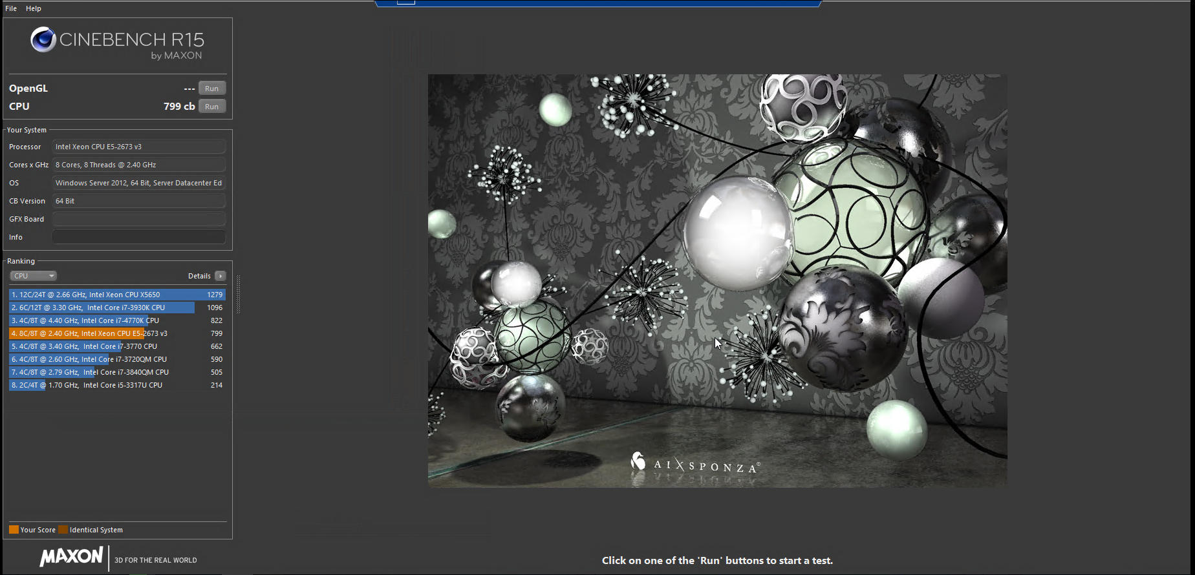
Task: Select ranking row Intel Core i7-3930K
Action: pos(117,308)
